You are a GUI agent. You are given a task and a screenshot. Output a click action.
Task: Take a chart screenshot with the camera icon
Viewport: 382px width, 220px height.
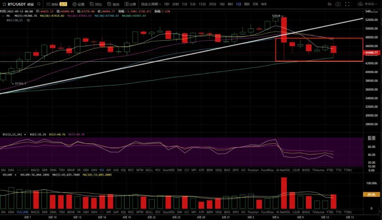[338, 4]
